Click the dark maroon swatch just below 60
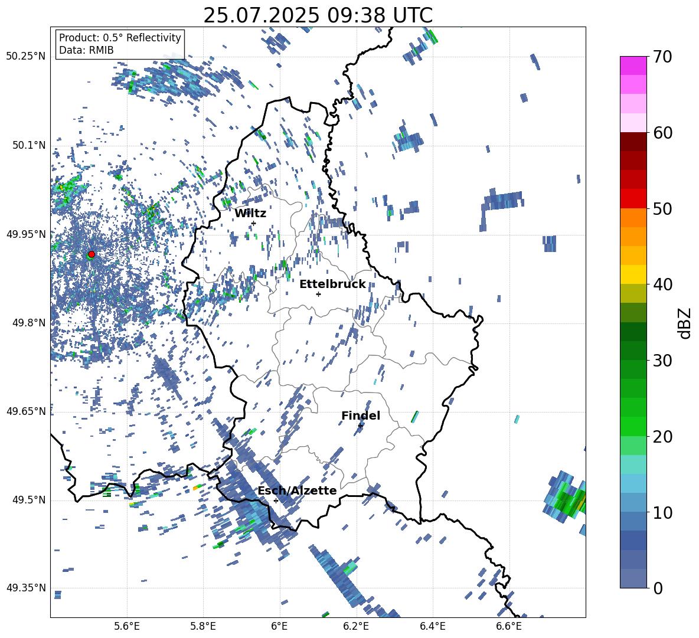 633,142
